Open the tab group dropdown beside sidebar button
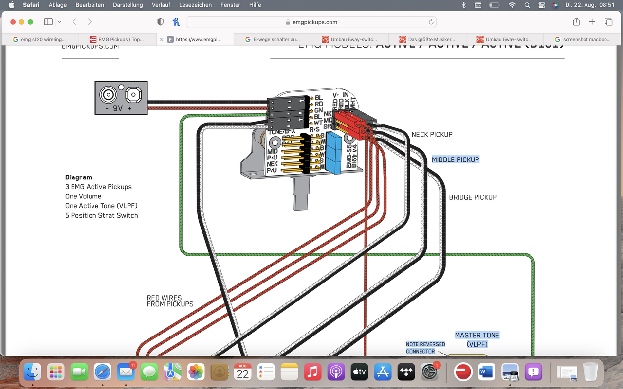The width and height of the screenshot is (623, 389). tap(59, 22)
